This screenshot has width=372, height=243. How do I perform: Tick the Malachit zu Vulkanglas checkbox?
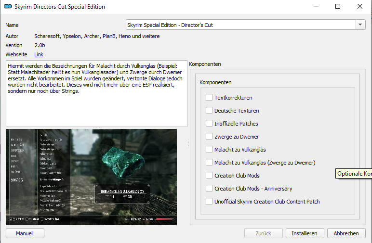tap(209, 150)
